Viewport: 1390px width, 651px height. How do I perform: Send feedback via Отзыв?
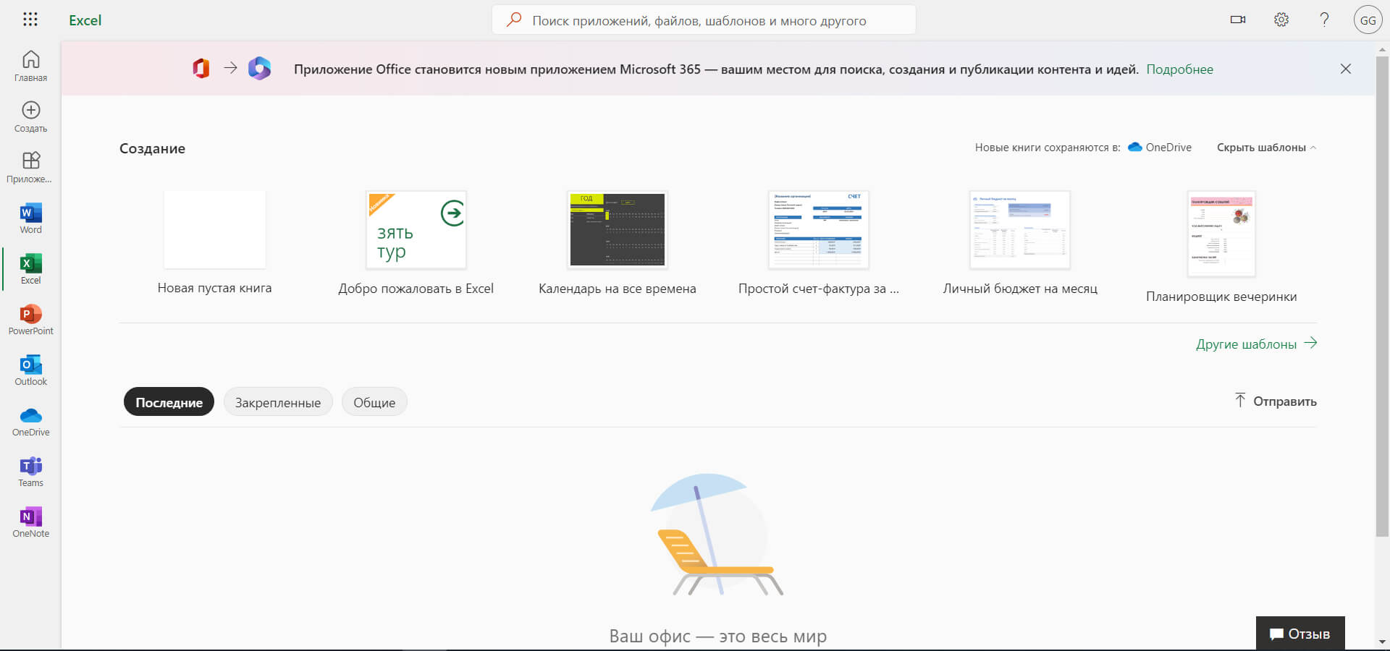pyautogui.click(x=1301, y=634)
